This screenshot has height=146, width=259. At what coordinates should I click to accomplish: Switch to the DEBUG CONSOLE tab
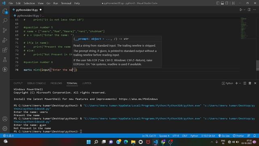tap(36, 83)
